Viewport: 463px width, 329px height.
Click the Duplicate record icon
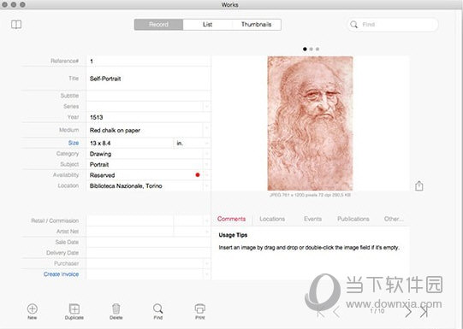coord(74,308)
